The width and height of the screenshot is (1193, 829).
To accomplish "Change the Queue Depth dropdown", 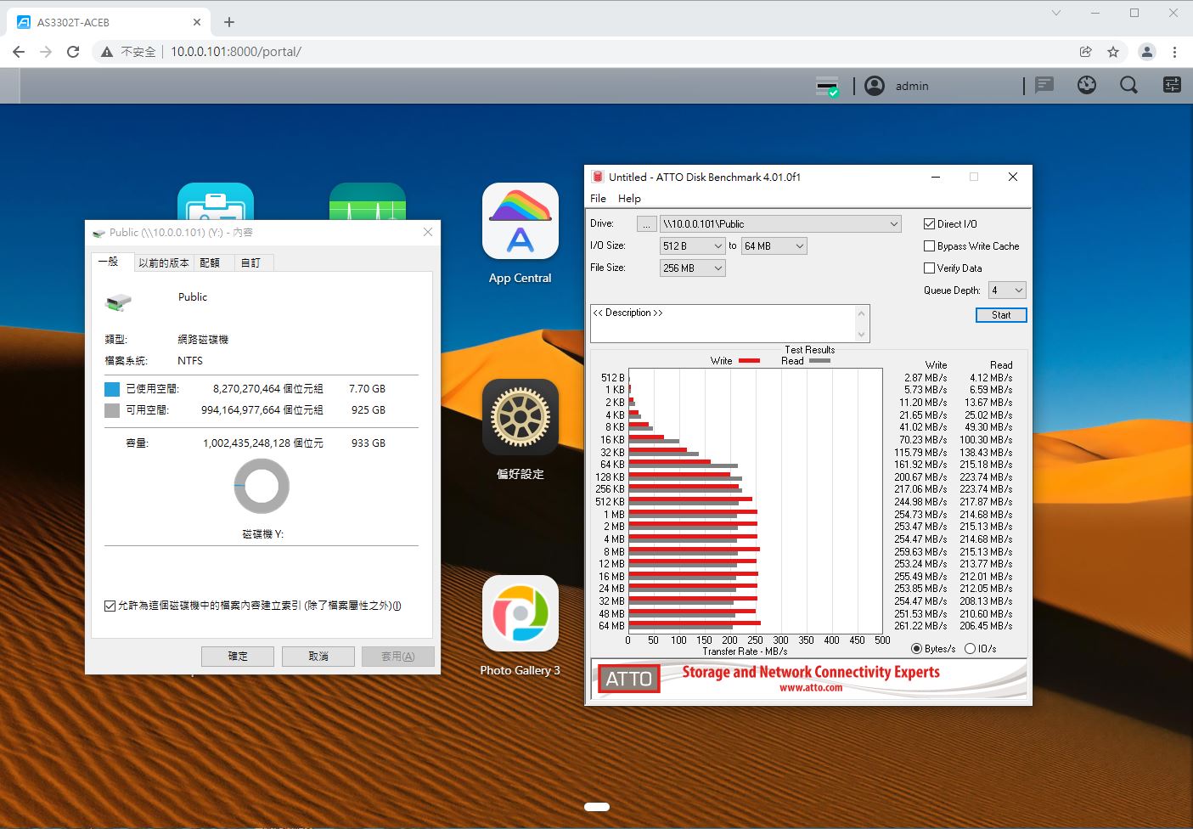I will [x=1007, y=290].
